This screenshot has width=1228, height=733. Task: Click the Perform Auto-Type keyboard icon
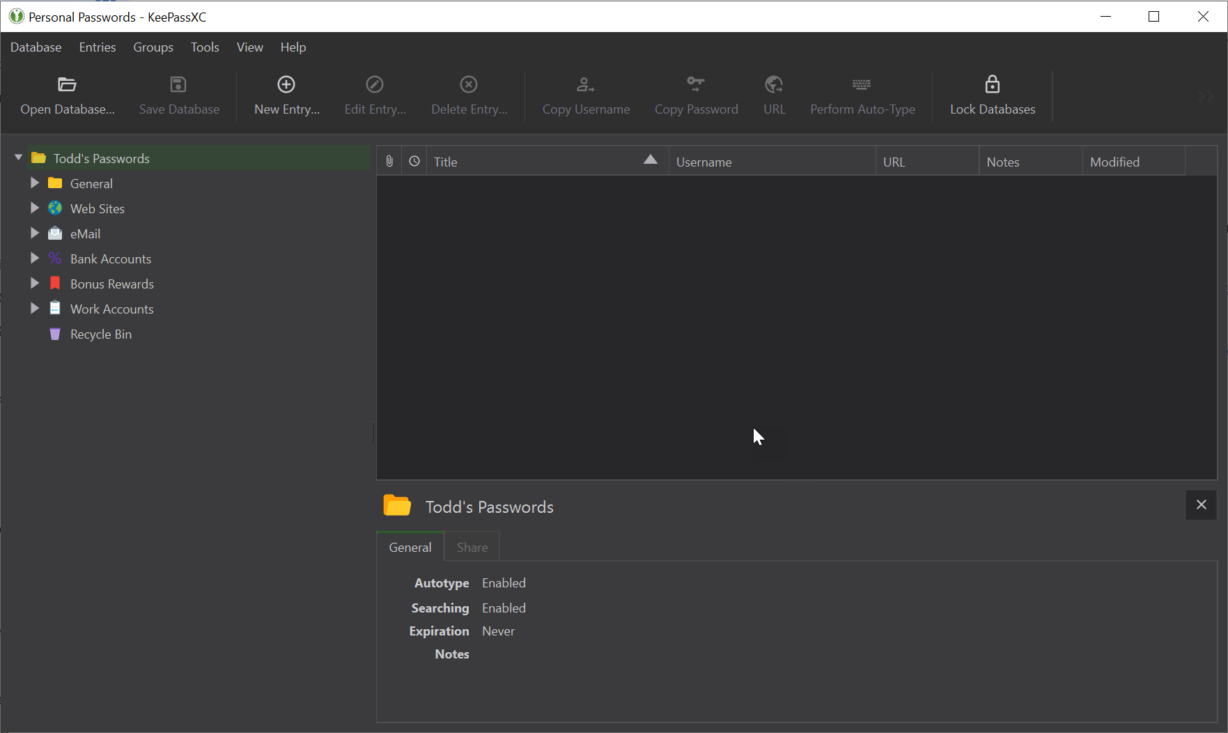tap(862, 84)
